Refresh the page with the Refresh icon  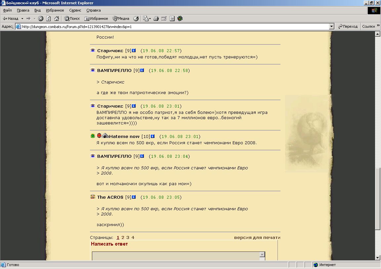click(49, 18)
